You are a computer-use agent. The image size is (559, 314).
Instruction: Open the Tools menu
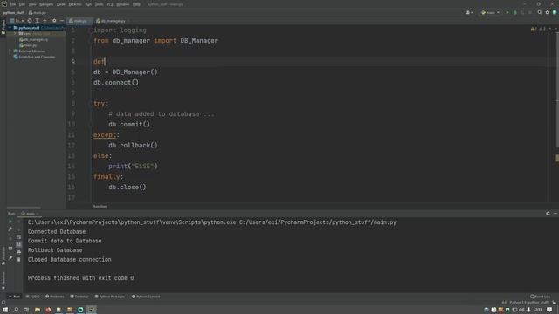coord(99,4)
